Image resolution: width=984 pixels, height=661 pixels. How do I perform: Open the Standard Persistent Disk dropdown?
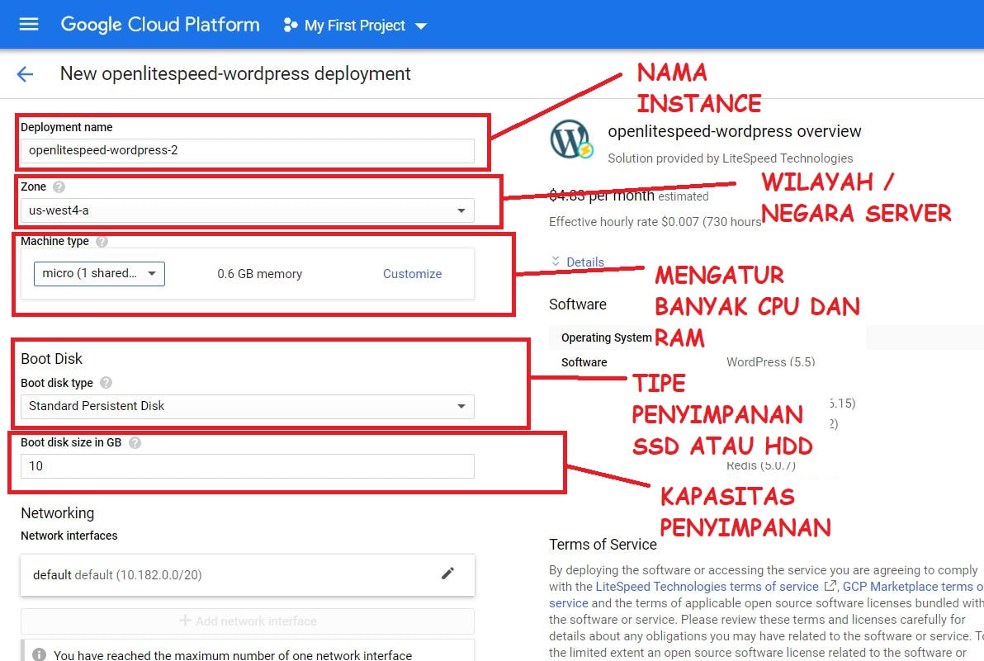click(248, 406)
